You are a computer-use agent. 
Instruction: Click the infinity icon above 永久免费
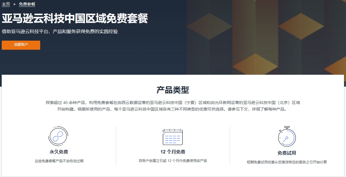click(58, 136)
